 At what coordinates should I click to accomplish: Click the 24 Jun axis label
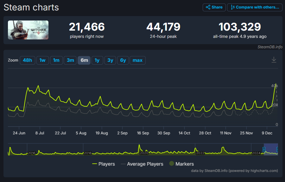[19, 133]
